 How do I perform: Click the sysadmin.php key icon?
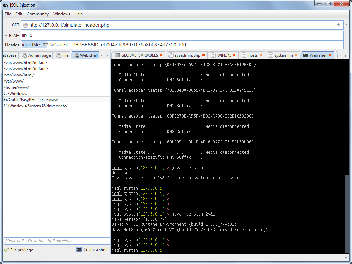tap(170, 55)
